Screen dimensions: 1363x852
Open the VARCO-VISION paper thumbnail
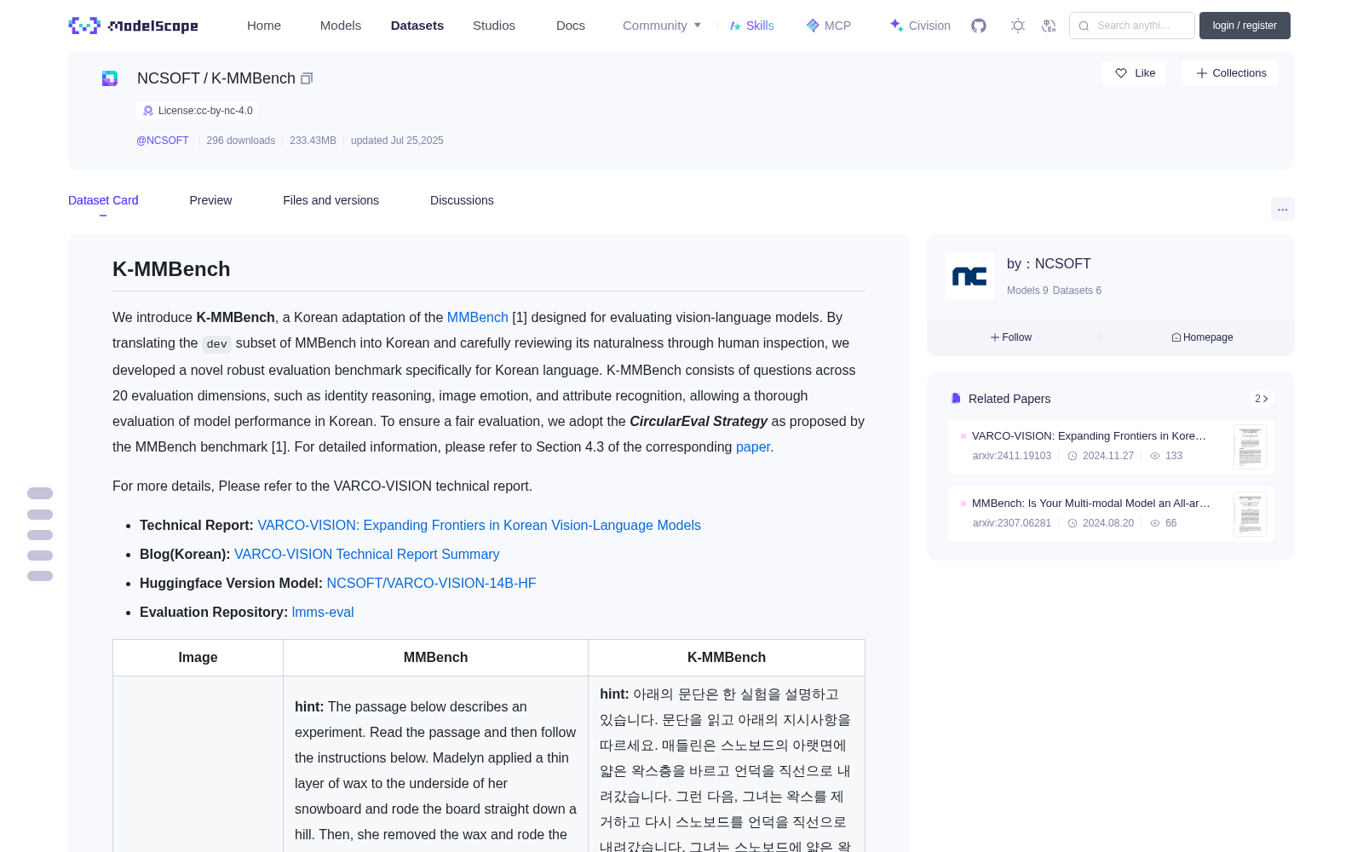[x=1250, y=447]
